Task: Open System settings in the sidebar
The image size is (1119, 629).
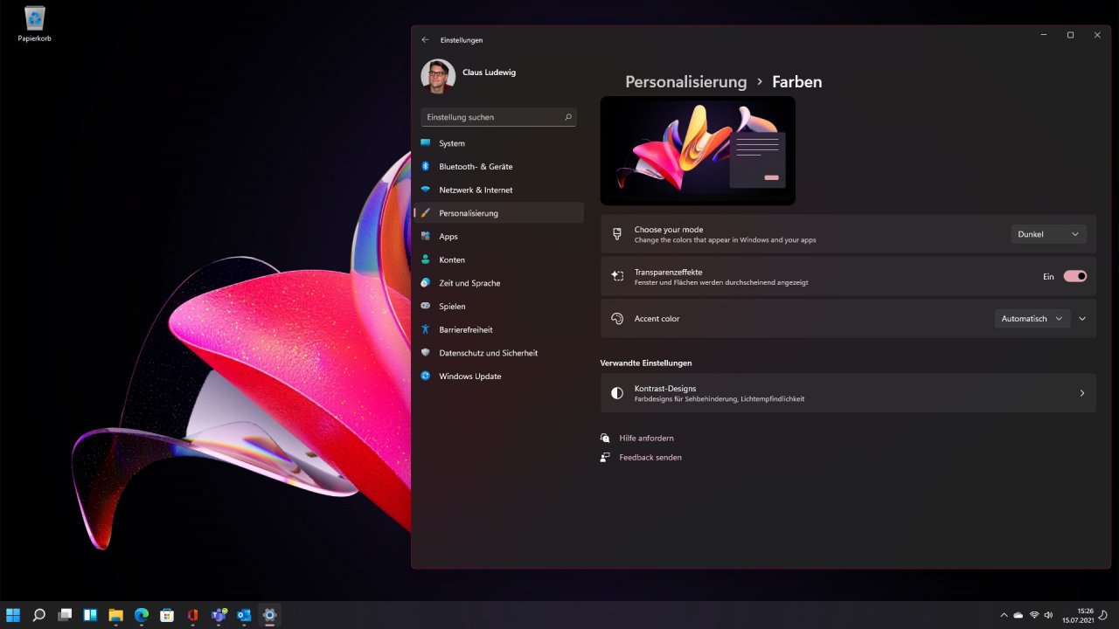Action: pyautogui.click(x=501, y=143)
